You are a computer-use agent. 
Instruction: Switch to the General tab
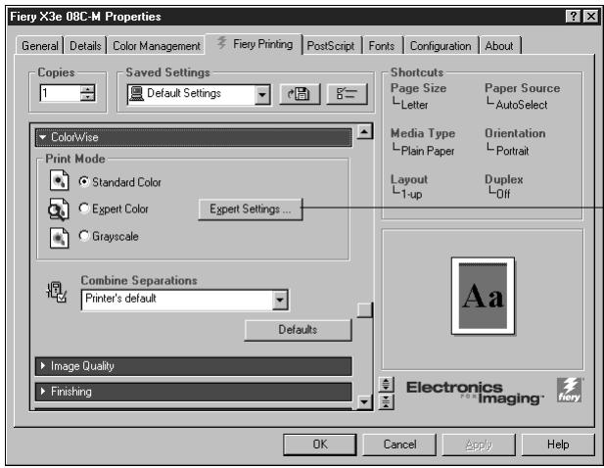click(40, 46)
